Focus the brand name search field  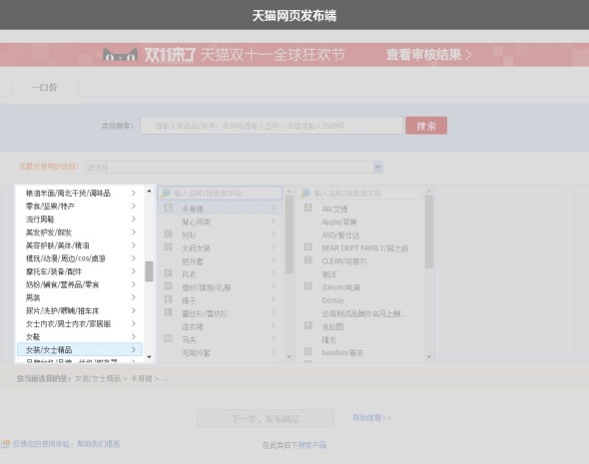359,194
